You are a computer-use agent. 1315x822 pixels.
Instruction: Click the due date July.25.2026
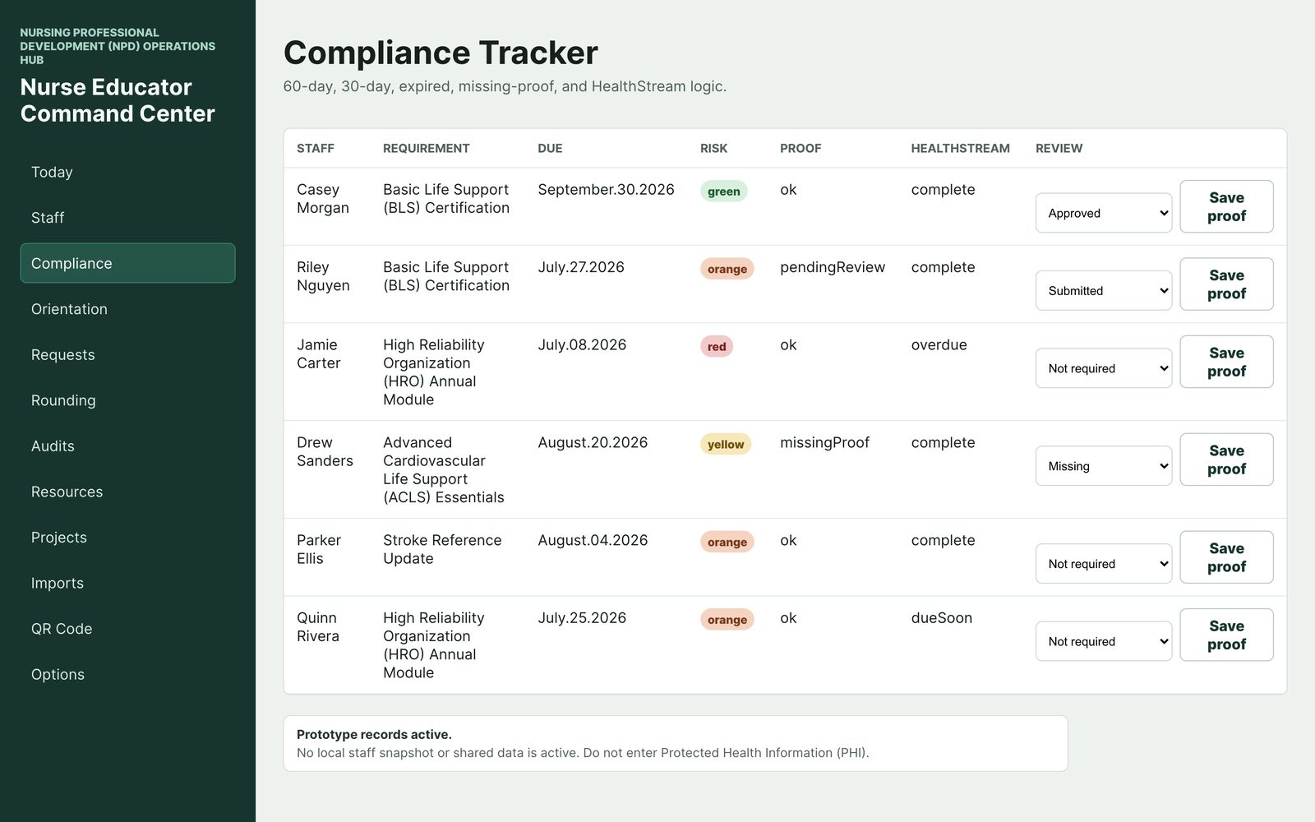(582, 618)
